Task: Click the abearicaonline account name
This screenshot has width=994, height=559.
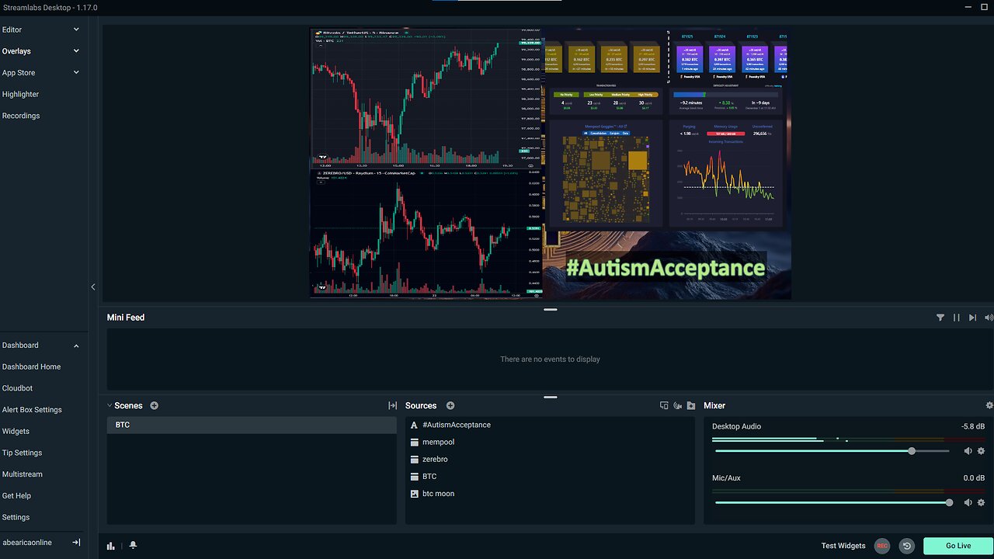Action: coord(27,543)
